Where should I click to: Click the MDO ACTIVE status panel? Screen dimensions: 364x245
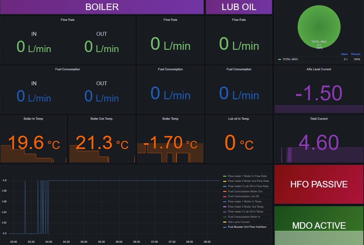(319, 225)
